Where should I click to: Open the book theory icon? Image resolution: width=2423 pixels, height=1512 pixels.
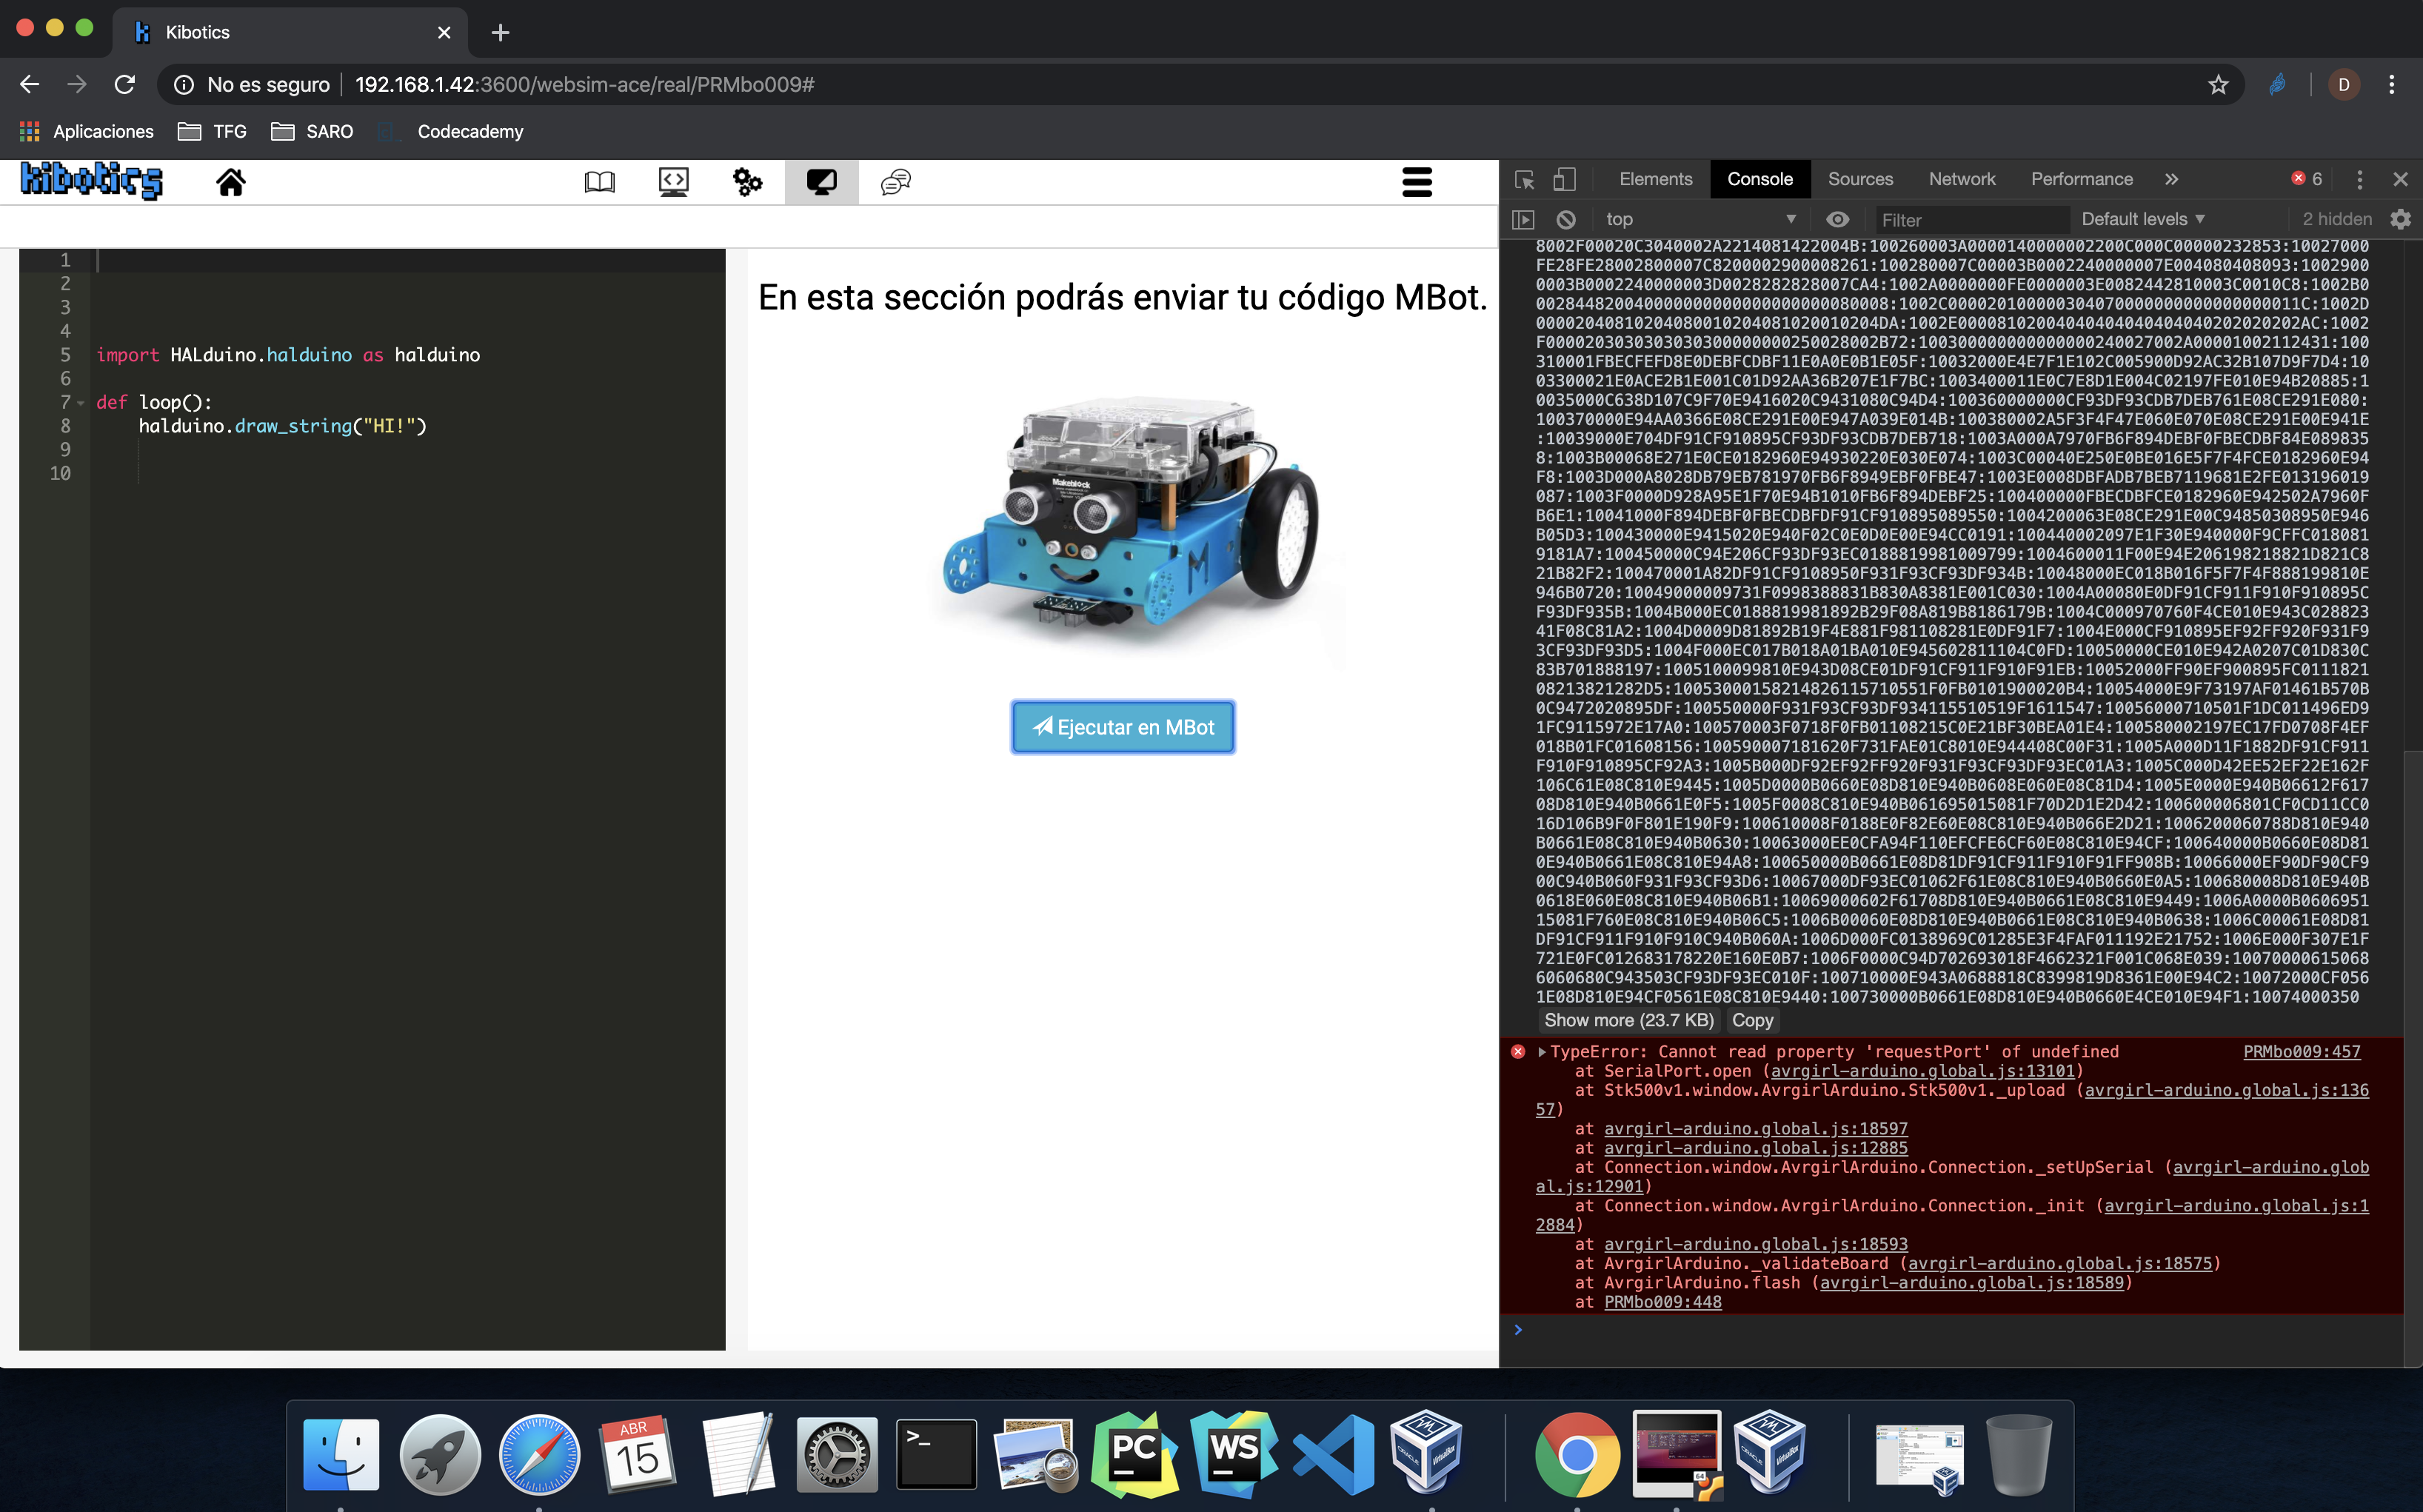pos(599,182)
